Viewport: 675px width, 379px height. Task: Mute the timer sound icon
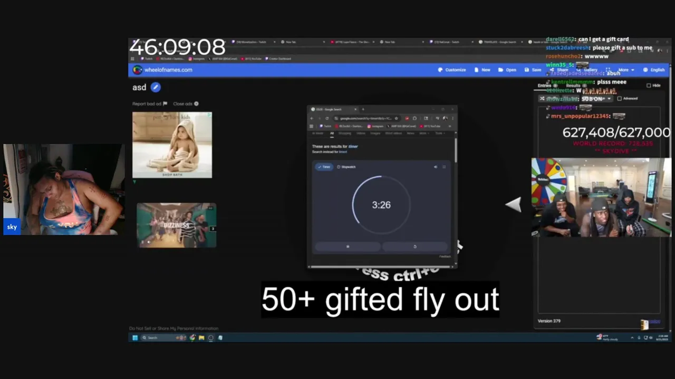(x=436, y=167)
